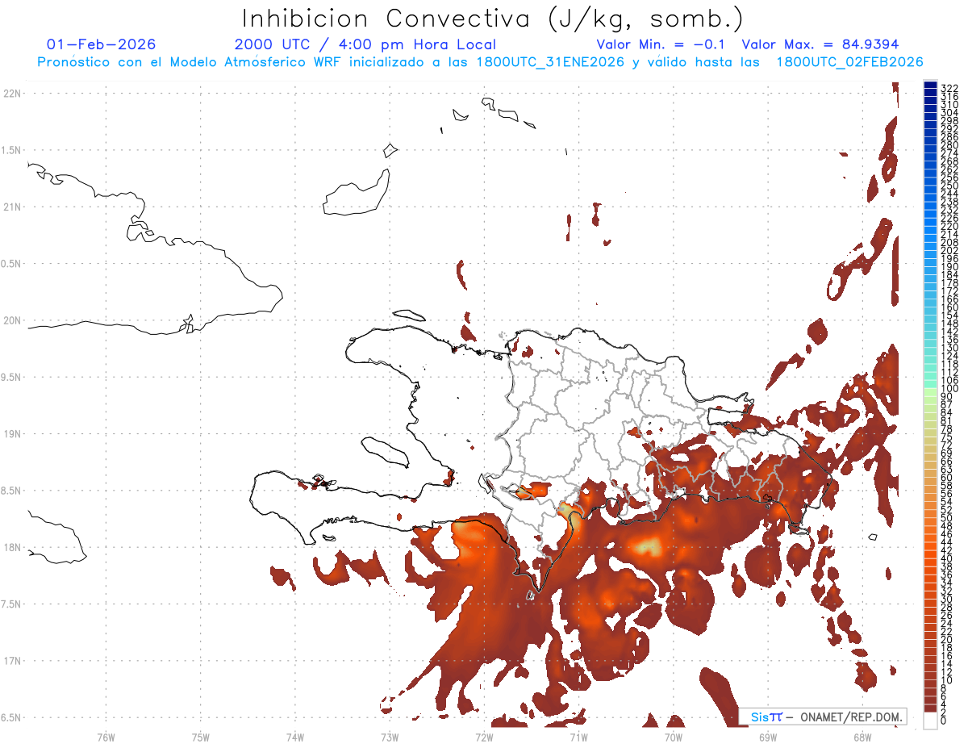Click the "68W" longitude label
968x748 pixels.
point(862,737)
